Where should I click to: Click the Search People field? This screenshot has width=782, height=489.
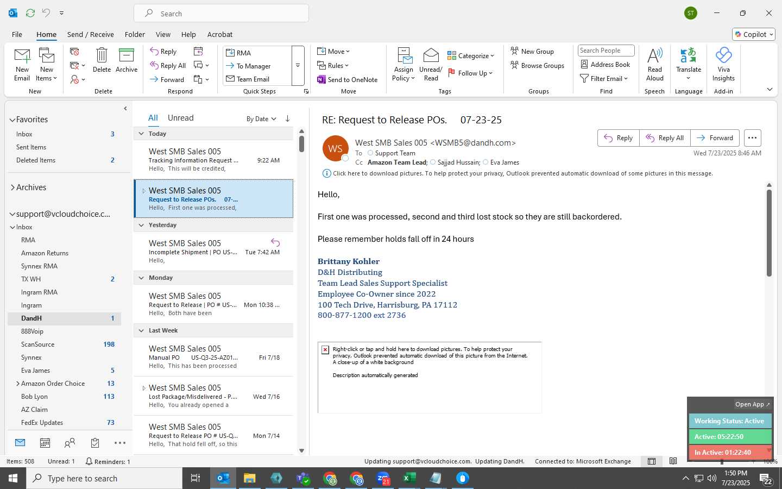point(606,51)
